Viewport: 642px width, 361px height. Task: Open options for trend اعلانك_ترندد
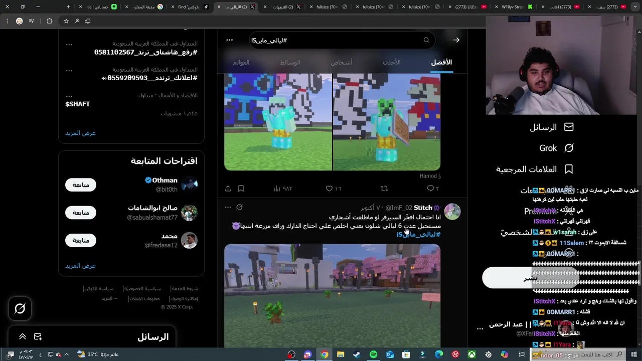(69, 70)
